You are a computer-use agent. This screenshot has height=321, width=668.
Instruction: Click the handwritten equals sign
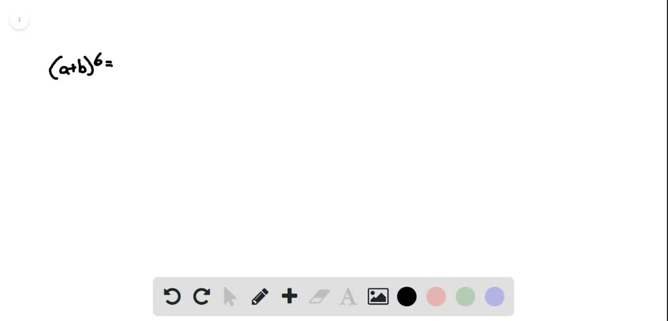click(x=109, y=64)
